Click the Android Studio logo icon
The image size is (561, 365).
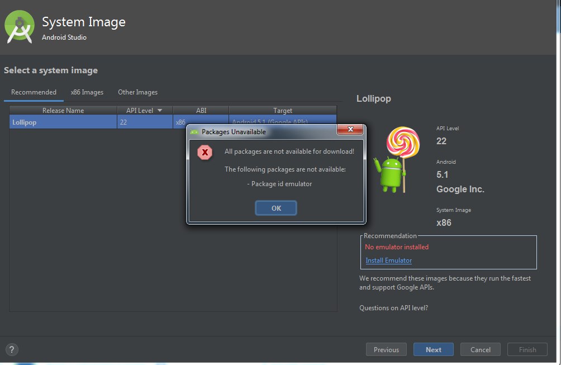click(20, 27)
